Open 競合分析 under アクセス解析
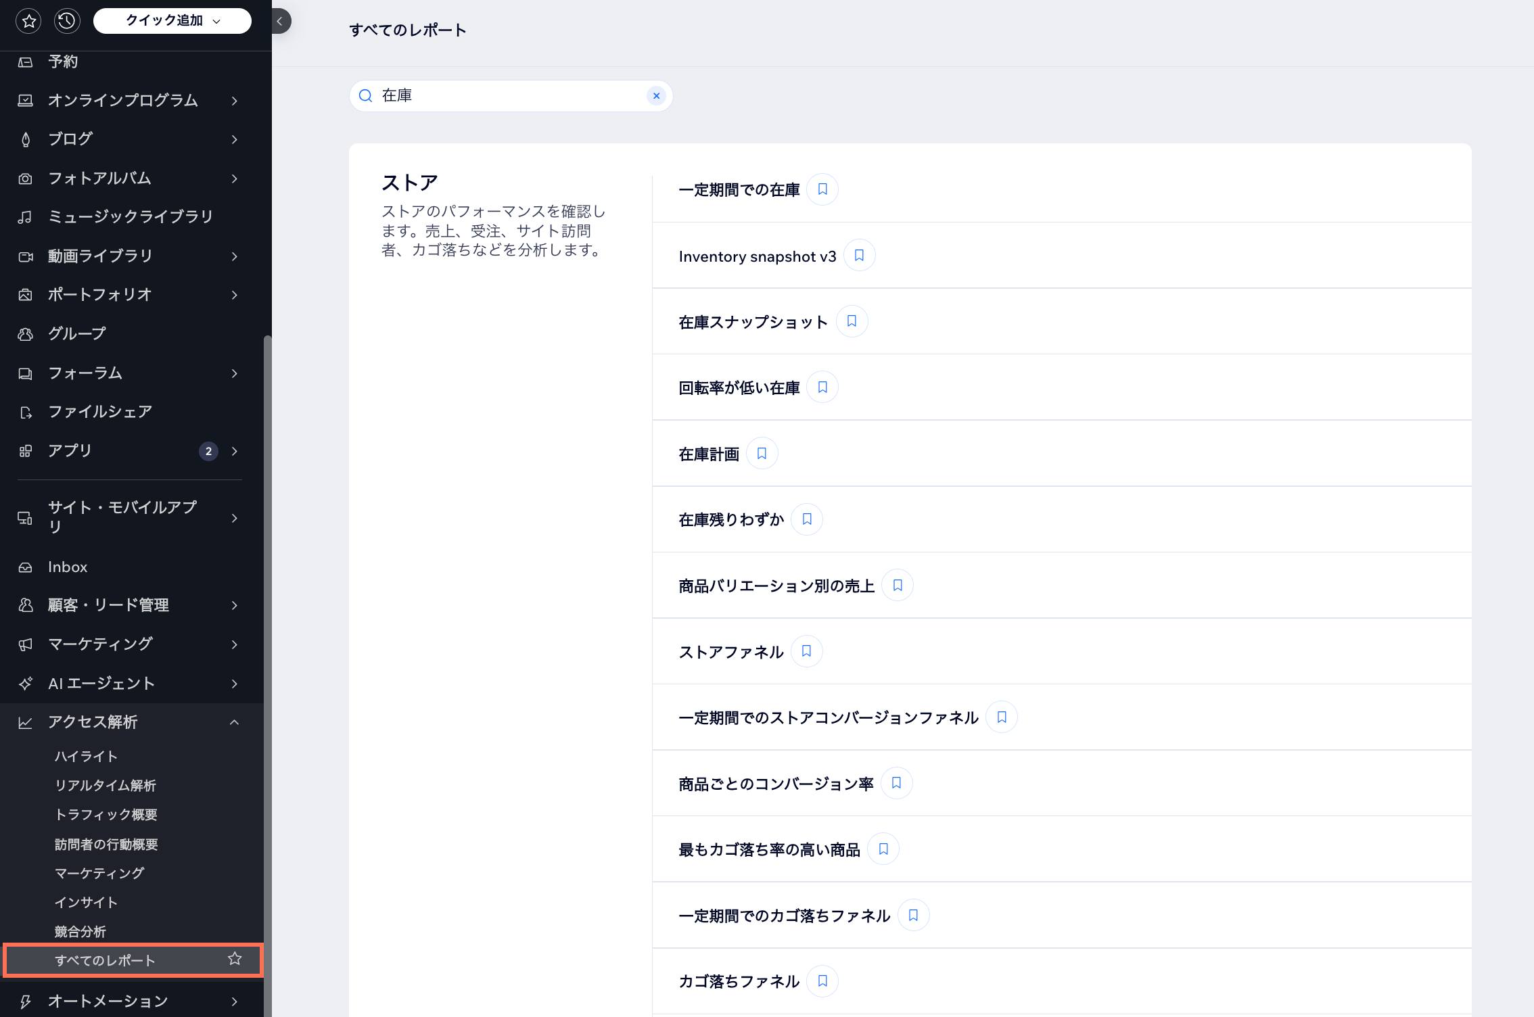The height and width of the screenshot is (1017, 1534). click(80, 931)
